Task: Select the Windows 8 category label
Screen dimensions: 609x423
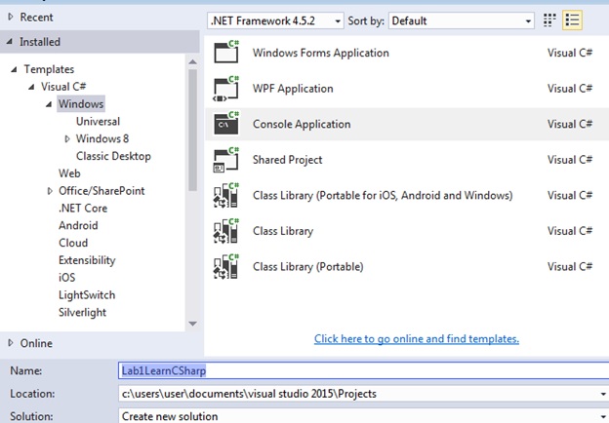Action: (x=102, y=138)
